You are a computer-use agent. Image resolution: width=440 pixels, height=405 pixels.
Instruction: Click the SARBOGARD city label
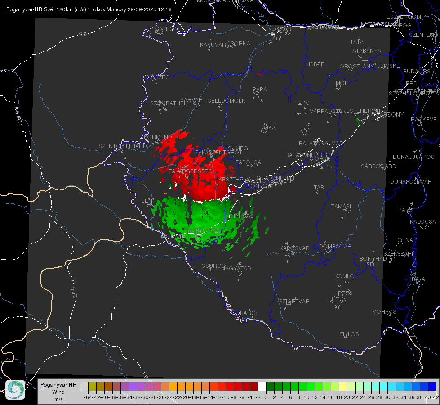(378, 166)
